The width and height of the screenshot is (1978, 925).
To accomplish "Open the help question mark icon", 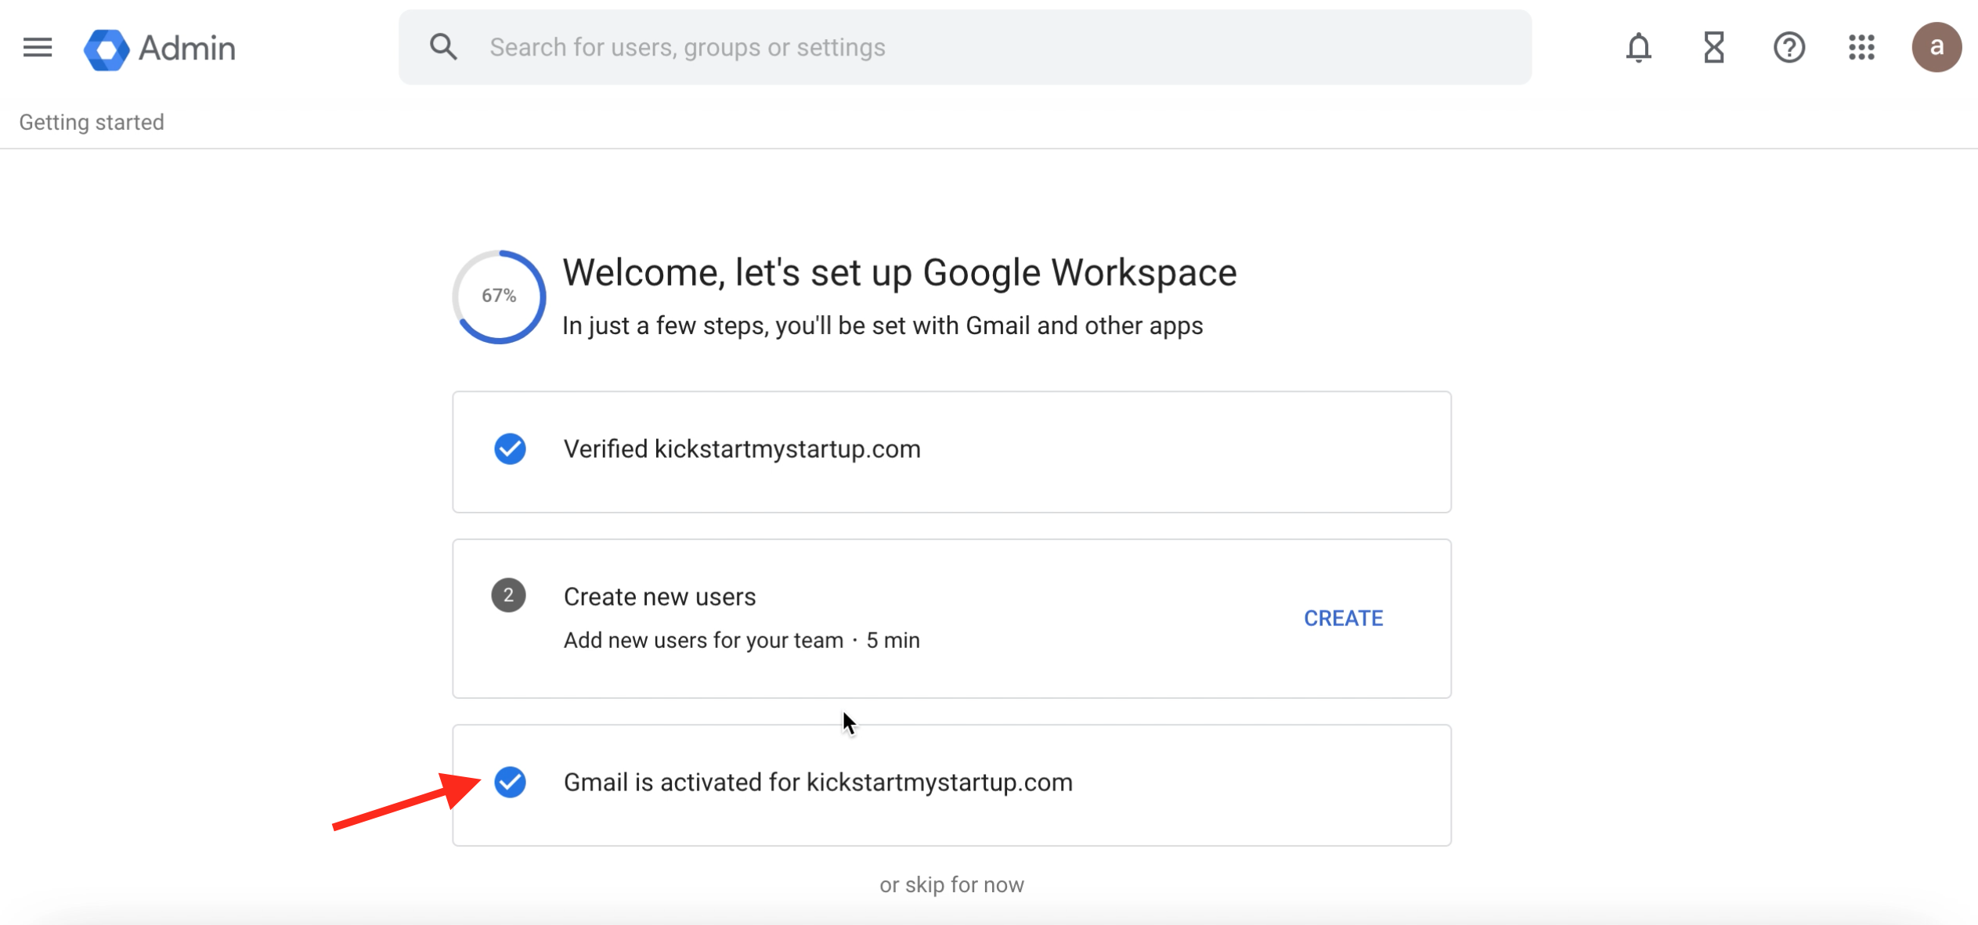I will 1789,48.
